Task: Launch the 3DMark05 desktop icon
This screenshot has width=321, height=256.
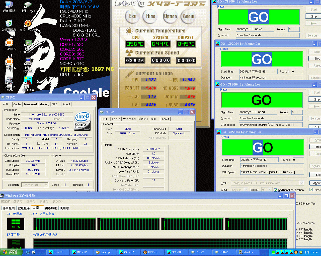Action: 9,44
